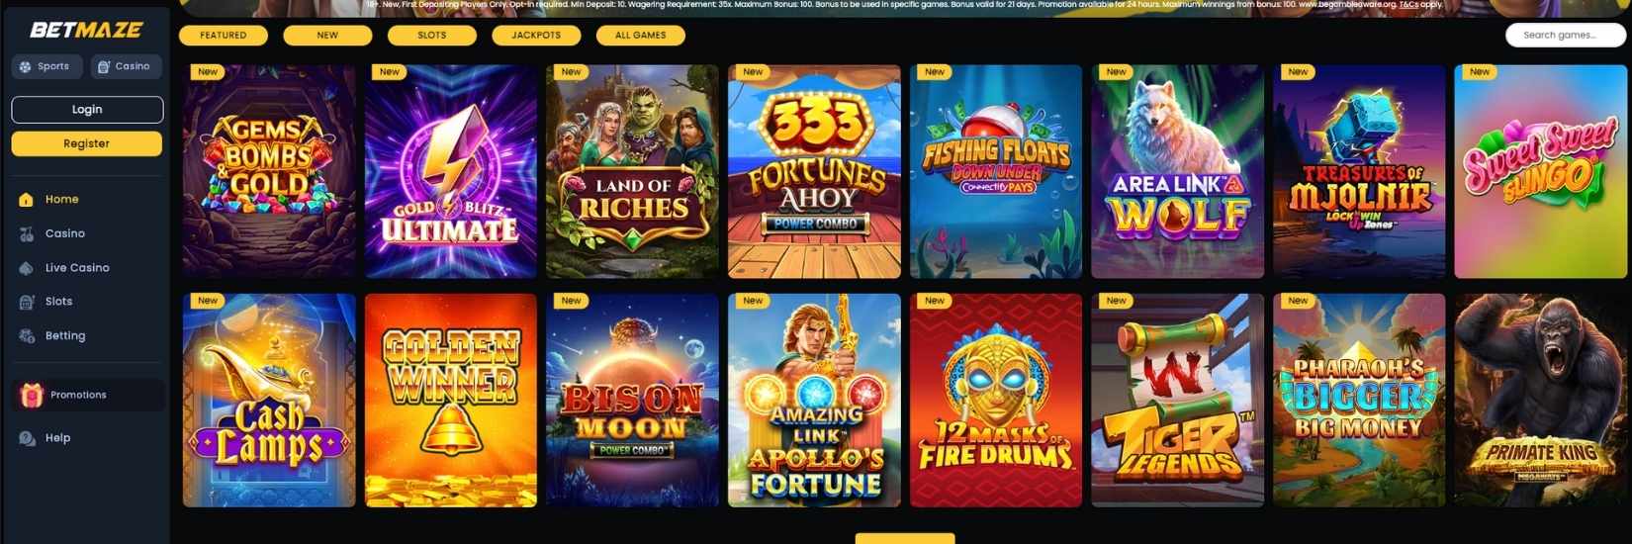Select the FEATURED filter tab
Screen dimensions: 1632x544
224,36
